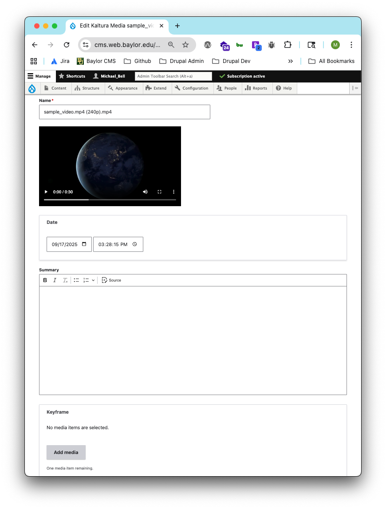
Task: Enter fullscreen on the video player
Action: point(160,192)
